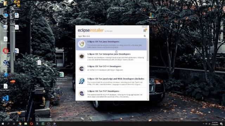This screenshot has height=126, width=225.
Task: Open the Eclipse Installer hamburger menu
Action: tap(144, 30)
